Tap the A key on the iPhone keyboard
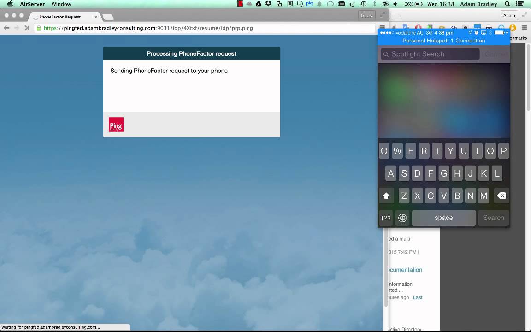 390,173
